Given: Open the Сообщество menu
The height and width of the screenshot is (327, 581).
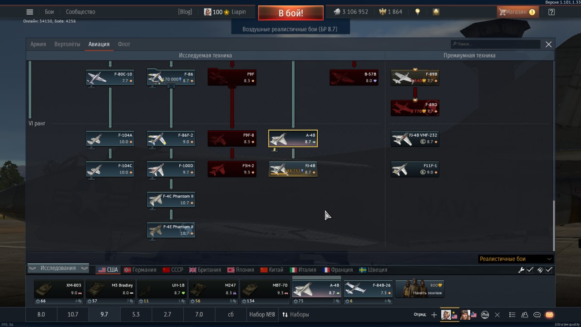Looking at the screenshot, I should coord(80,12).
